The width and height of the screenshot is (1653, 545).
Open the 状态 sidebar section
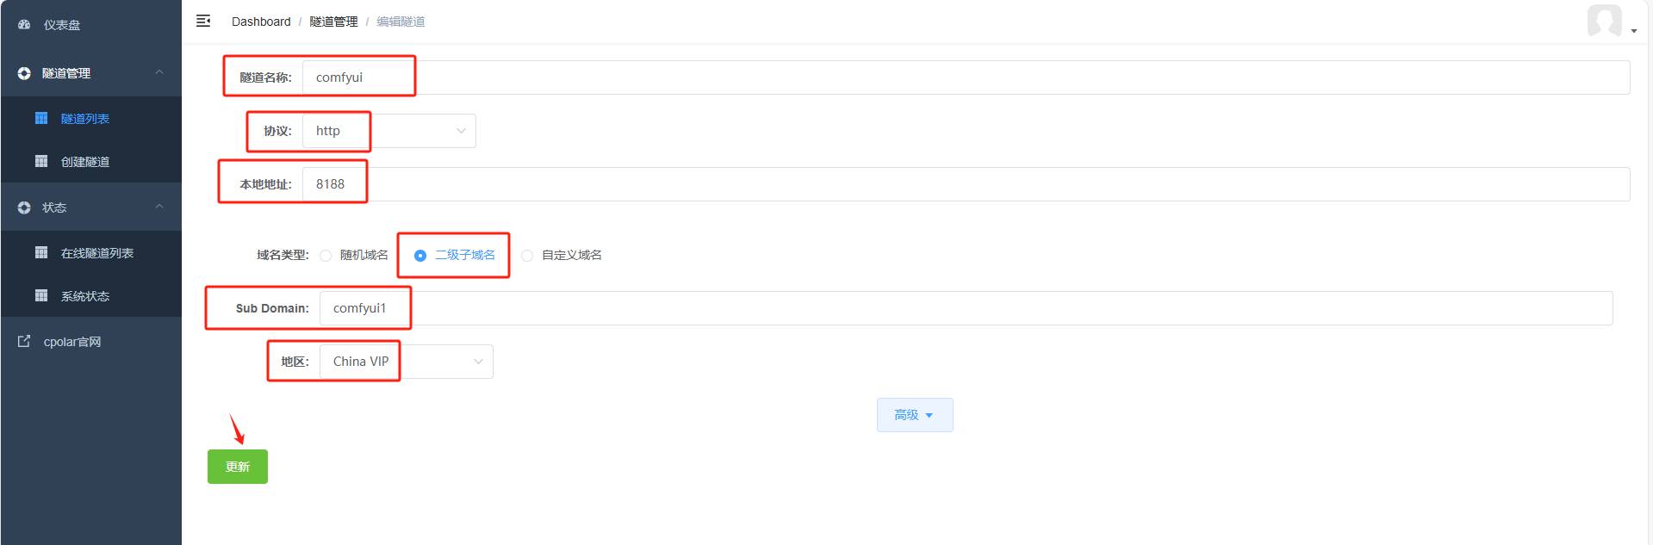[x=90, y=207]
